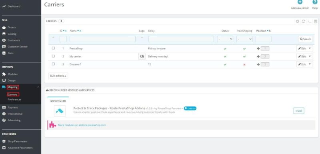Click the My carrier row move handle
Image resolution: width=320 pixels, height=154 pixels.
(258, 57)
